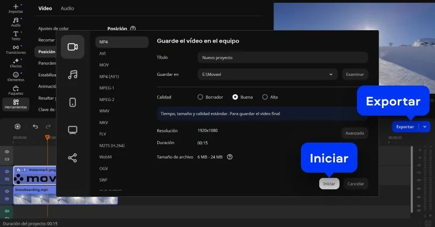Select the video export category icon
435x227 pixels.
pos(72,47)
